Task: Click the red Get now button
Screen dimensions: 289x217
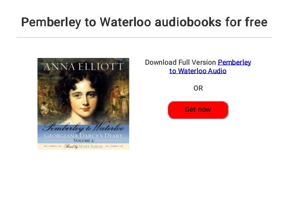Action: click(198, 110)
